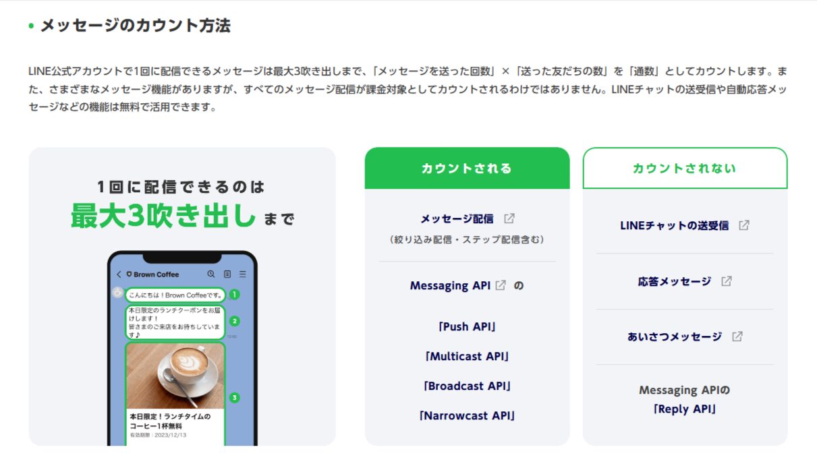Viewport: 817px width, 468px height.
Task: Click green circle number 3 badge
Action: tap(234, 398)
